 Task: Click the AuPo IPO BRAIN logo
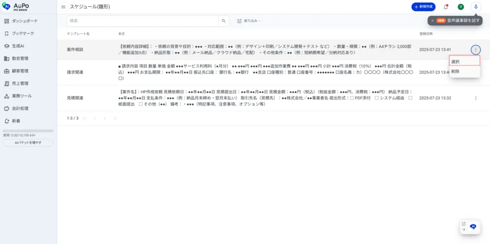pyautogui.click(x=16, y=7)
